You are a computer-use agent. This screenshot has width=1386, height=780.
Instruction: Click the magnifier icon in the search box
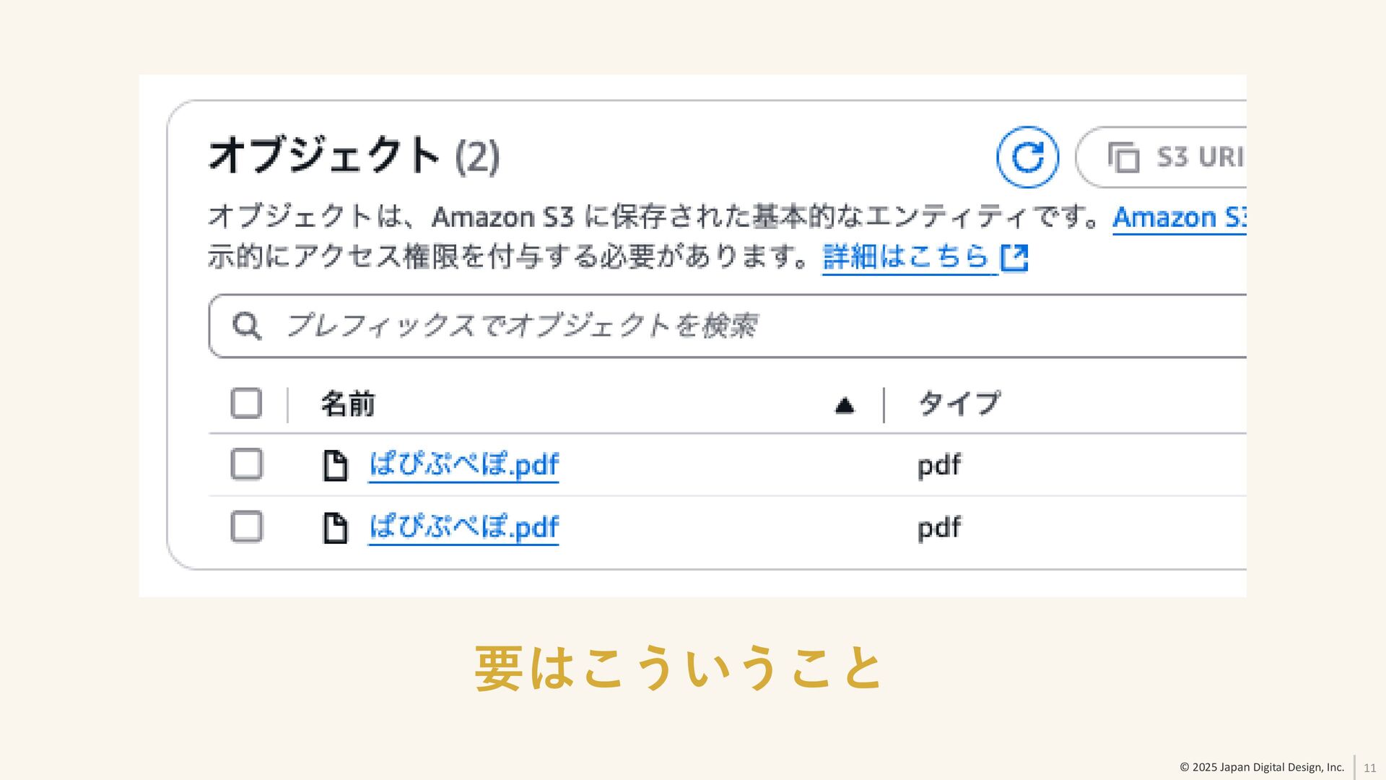[247, 326]
